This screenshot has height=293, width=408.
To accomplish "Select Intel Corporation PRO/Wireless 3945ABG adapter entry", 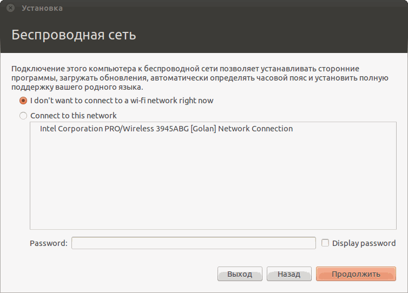I will tap(166, 129).
